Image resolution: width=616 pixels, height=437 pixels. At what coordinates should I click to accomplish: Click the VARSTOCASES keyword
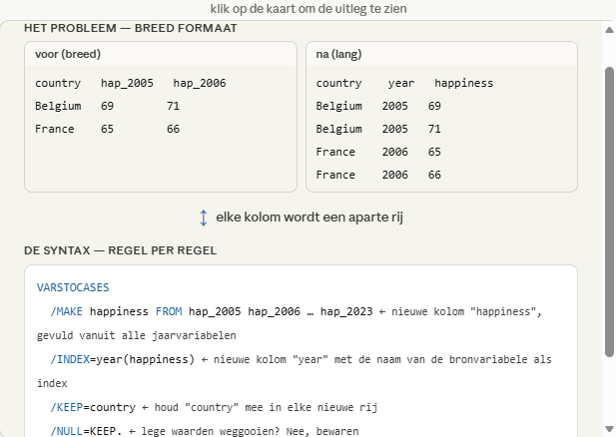pos(73,287)
